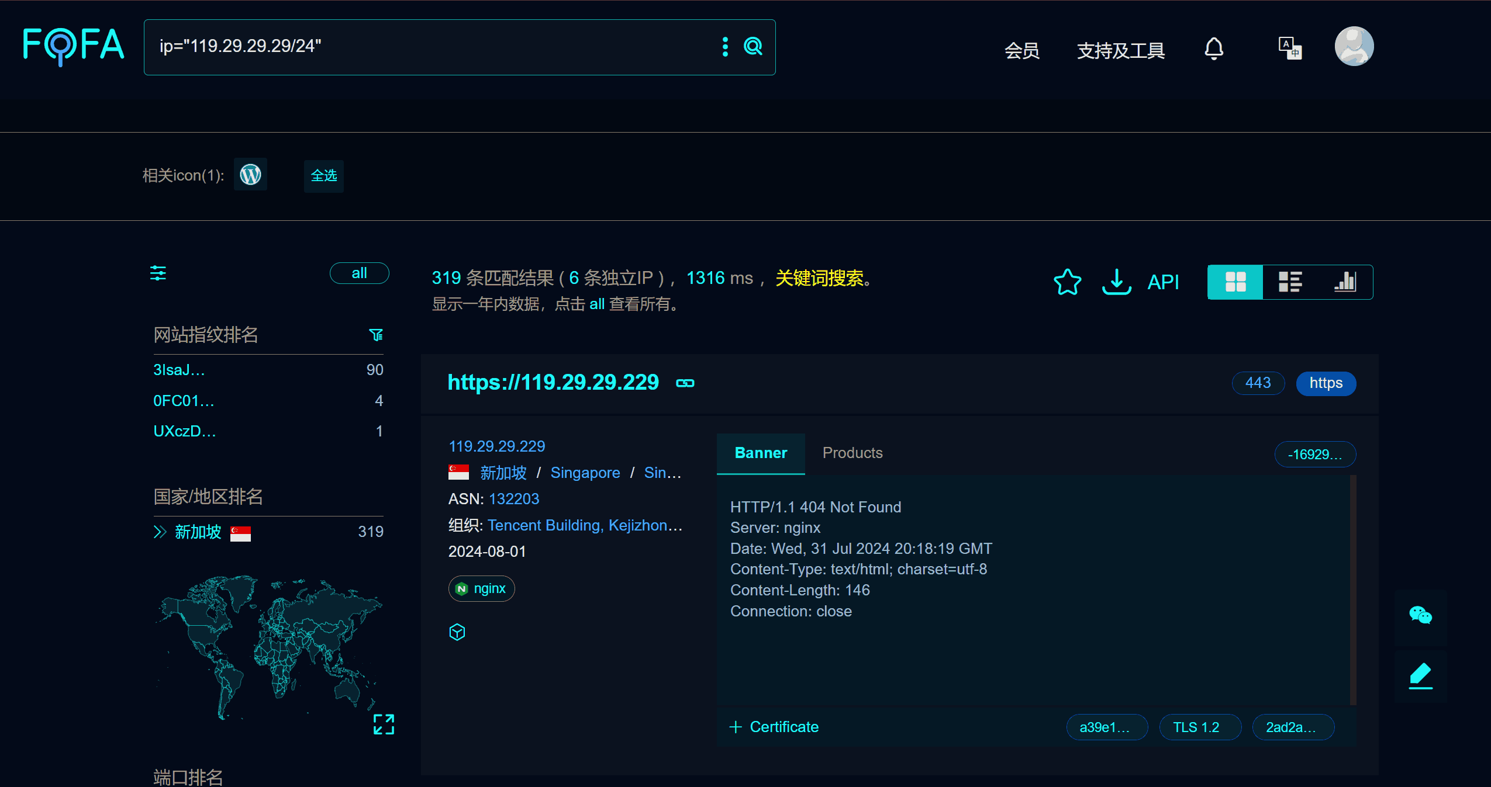Click the 全选 select-all button
1491x787 pixels.
tap(323, 175)
